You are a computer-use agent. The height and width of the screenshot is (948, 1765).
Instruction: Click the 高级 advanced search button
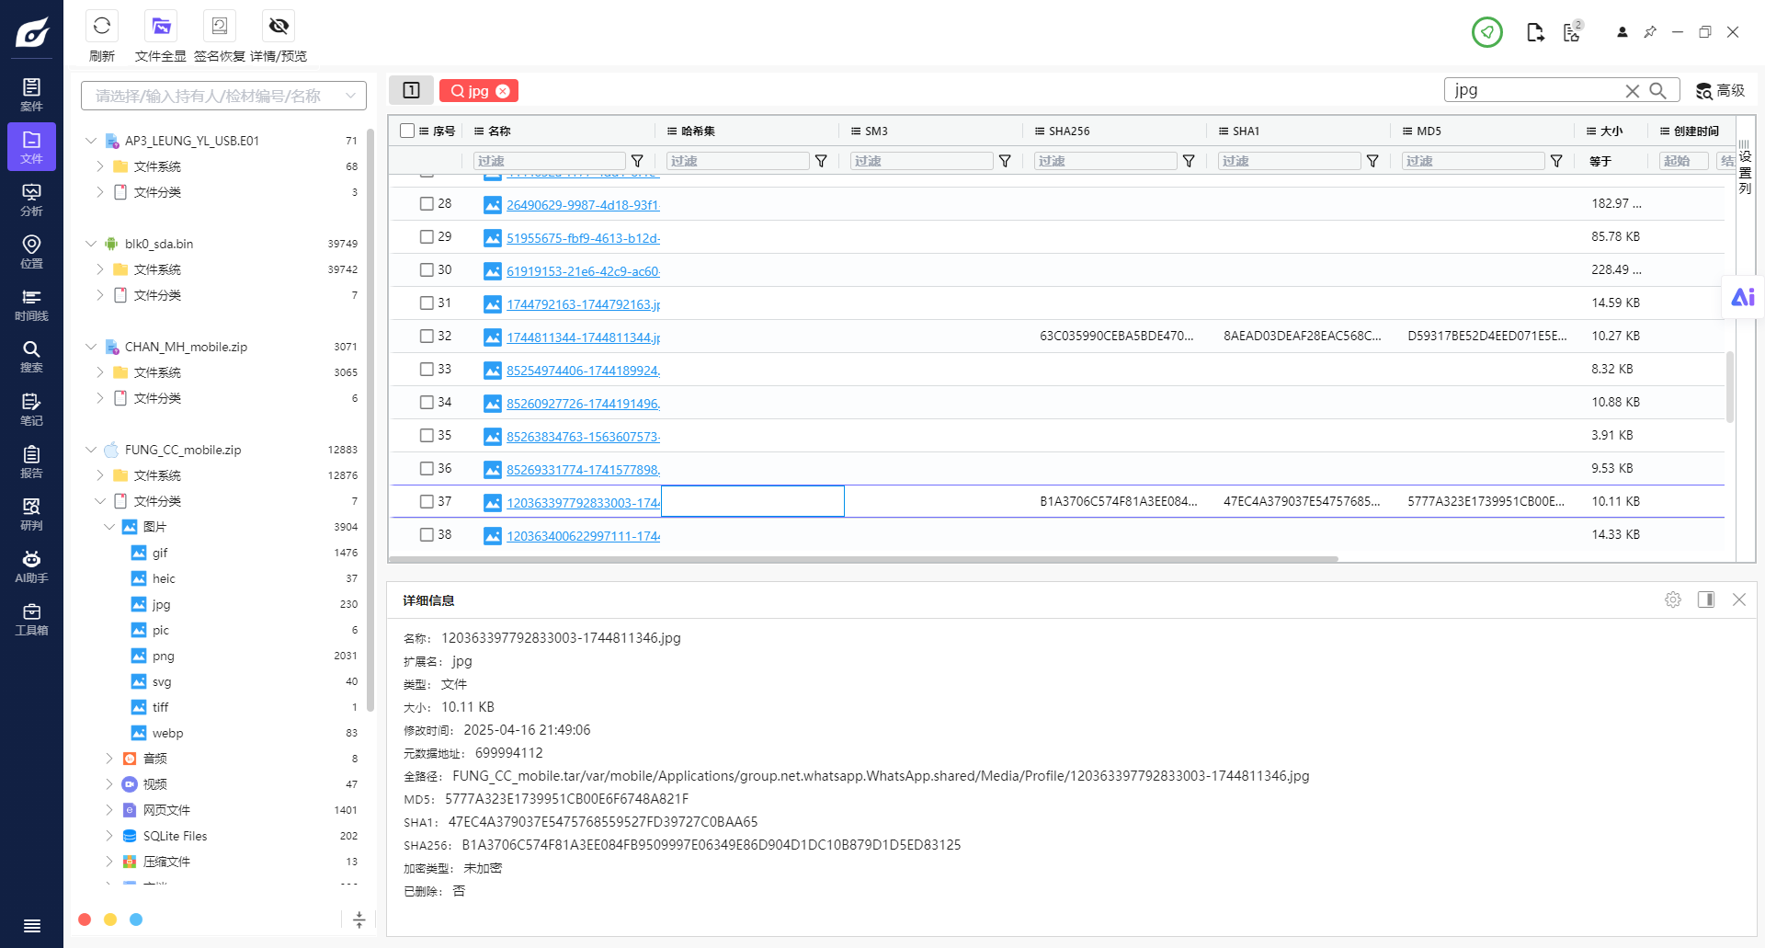tap(1720, 90)
